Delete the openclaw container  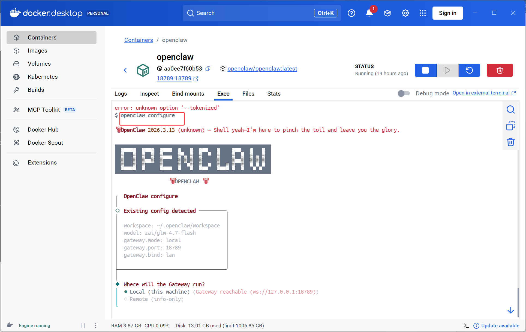(500, 70)
